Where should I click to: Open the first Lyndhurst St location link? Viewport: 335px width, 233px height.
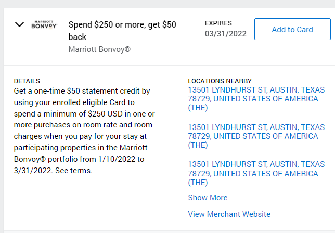[x=256, y=99]
